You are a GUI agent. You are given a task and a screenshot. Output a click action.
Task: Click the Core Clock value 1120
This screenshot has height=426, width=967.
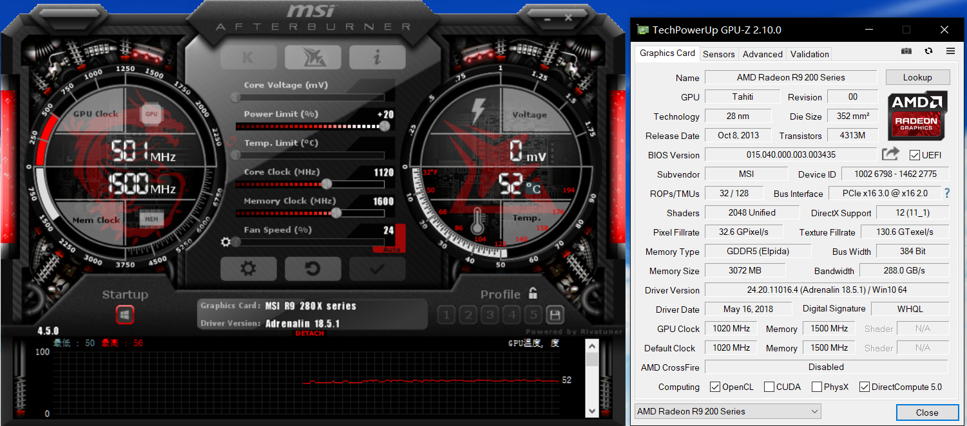tap(383, 172)
